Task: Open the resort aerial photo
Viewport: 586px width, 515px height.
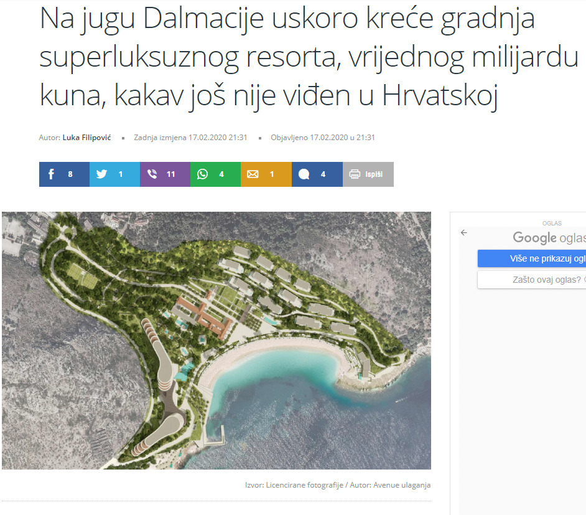Action: point(216,340)
